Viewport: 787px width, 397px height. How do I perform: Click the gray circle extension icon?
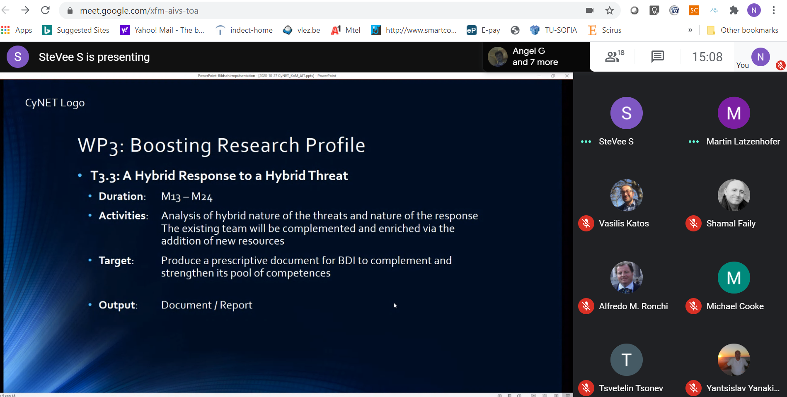(x=634, y=10)
